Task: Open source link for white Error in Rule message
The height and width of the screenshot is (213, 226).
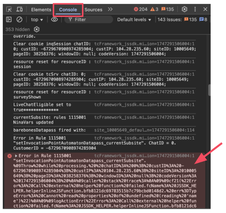Action: [x=144, y=138]
